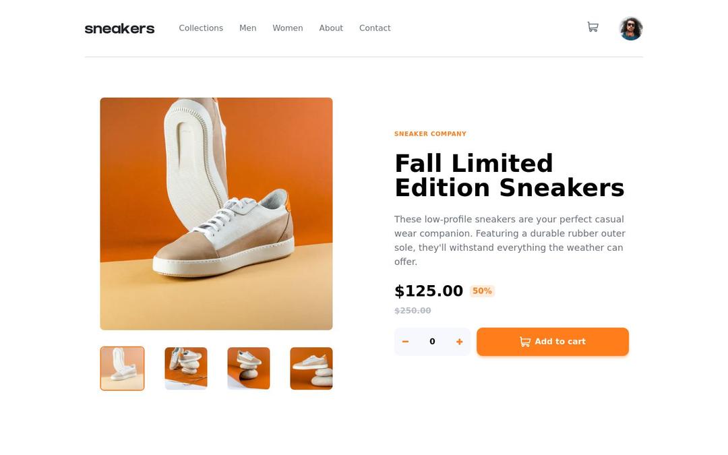Select the third thumbnail with stacked stones
The width and height of the screenshot is (728, 455).
(249, 369)
